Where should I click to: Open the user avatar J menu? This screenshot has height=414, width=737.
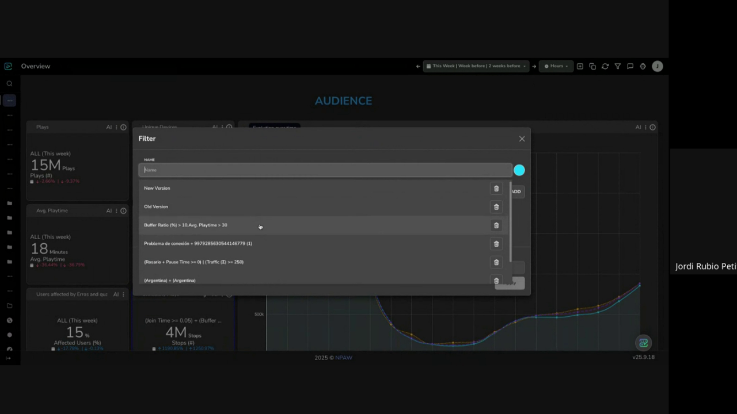658,66
